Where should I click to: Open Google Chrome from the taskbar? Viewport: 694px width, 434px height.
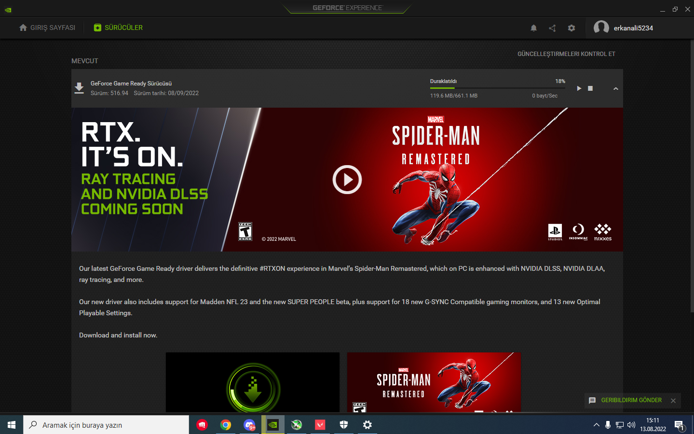coord(226,425)
